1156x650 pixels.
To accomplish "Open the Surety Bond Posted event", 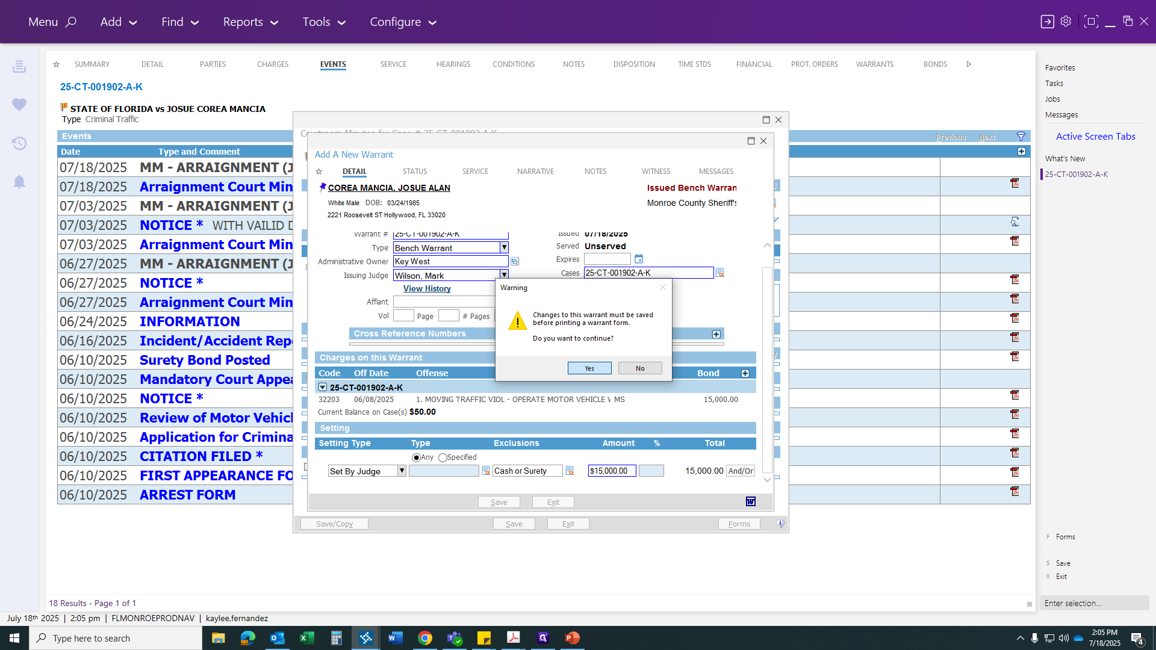I will tap(205, 360).
